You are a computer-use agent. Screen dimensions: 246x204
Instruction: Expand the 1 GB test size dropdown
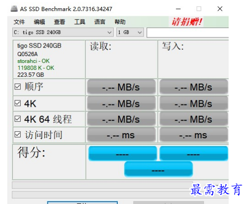pyautogui.click(x=130, y=32)
